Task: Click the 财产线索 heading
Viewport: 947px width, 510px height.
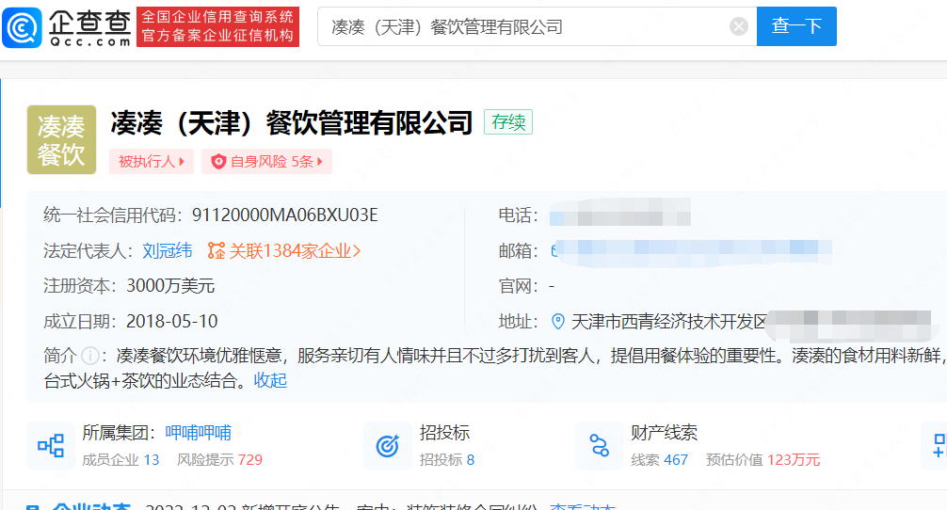Action: point(665,432)
